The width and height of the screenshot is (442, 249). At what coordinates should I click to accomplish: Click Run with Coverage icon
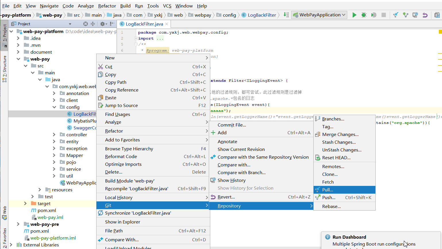(x=374, y=15)
